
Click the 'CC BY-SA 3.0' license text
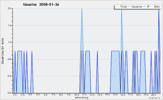155,98
